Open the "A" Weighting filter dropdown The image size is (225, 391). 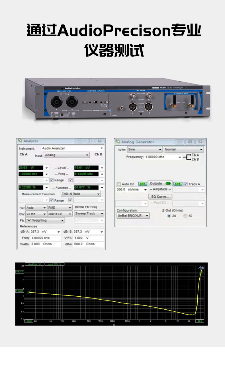point(45,220)
